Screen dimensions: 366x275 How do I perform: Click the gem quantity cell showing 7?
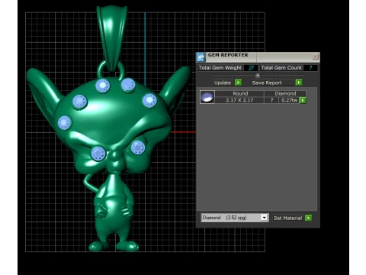click(271, 100)
